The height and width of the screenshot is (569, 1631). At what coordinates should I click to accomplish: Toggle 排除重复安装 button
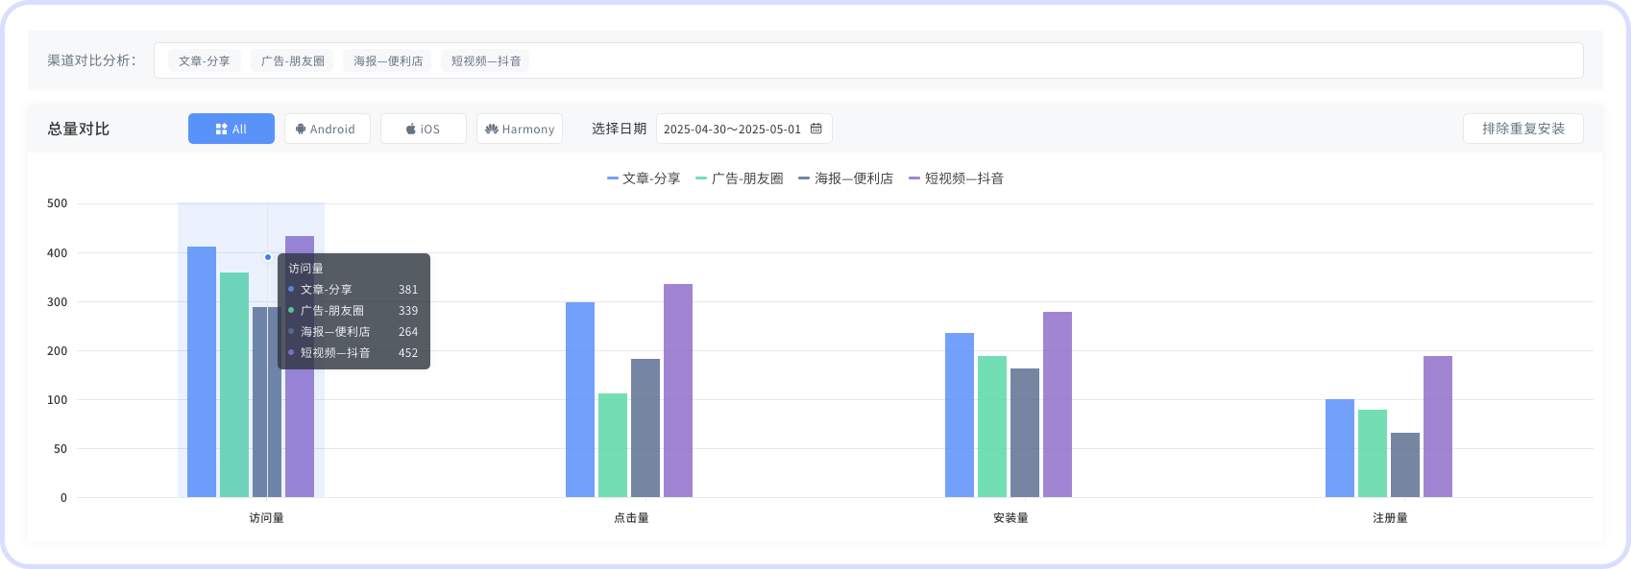click(x=1523, y=129)
